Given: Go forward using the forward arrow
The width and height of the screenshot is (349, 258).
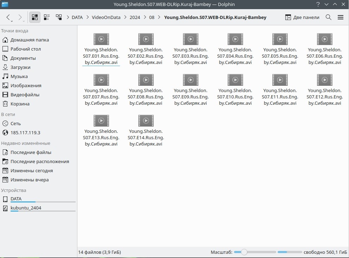Looking at the screenshot, I should click(20, 17).
